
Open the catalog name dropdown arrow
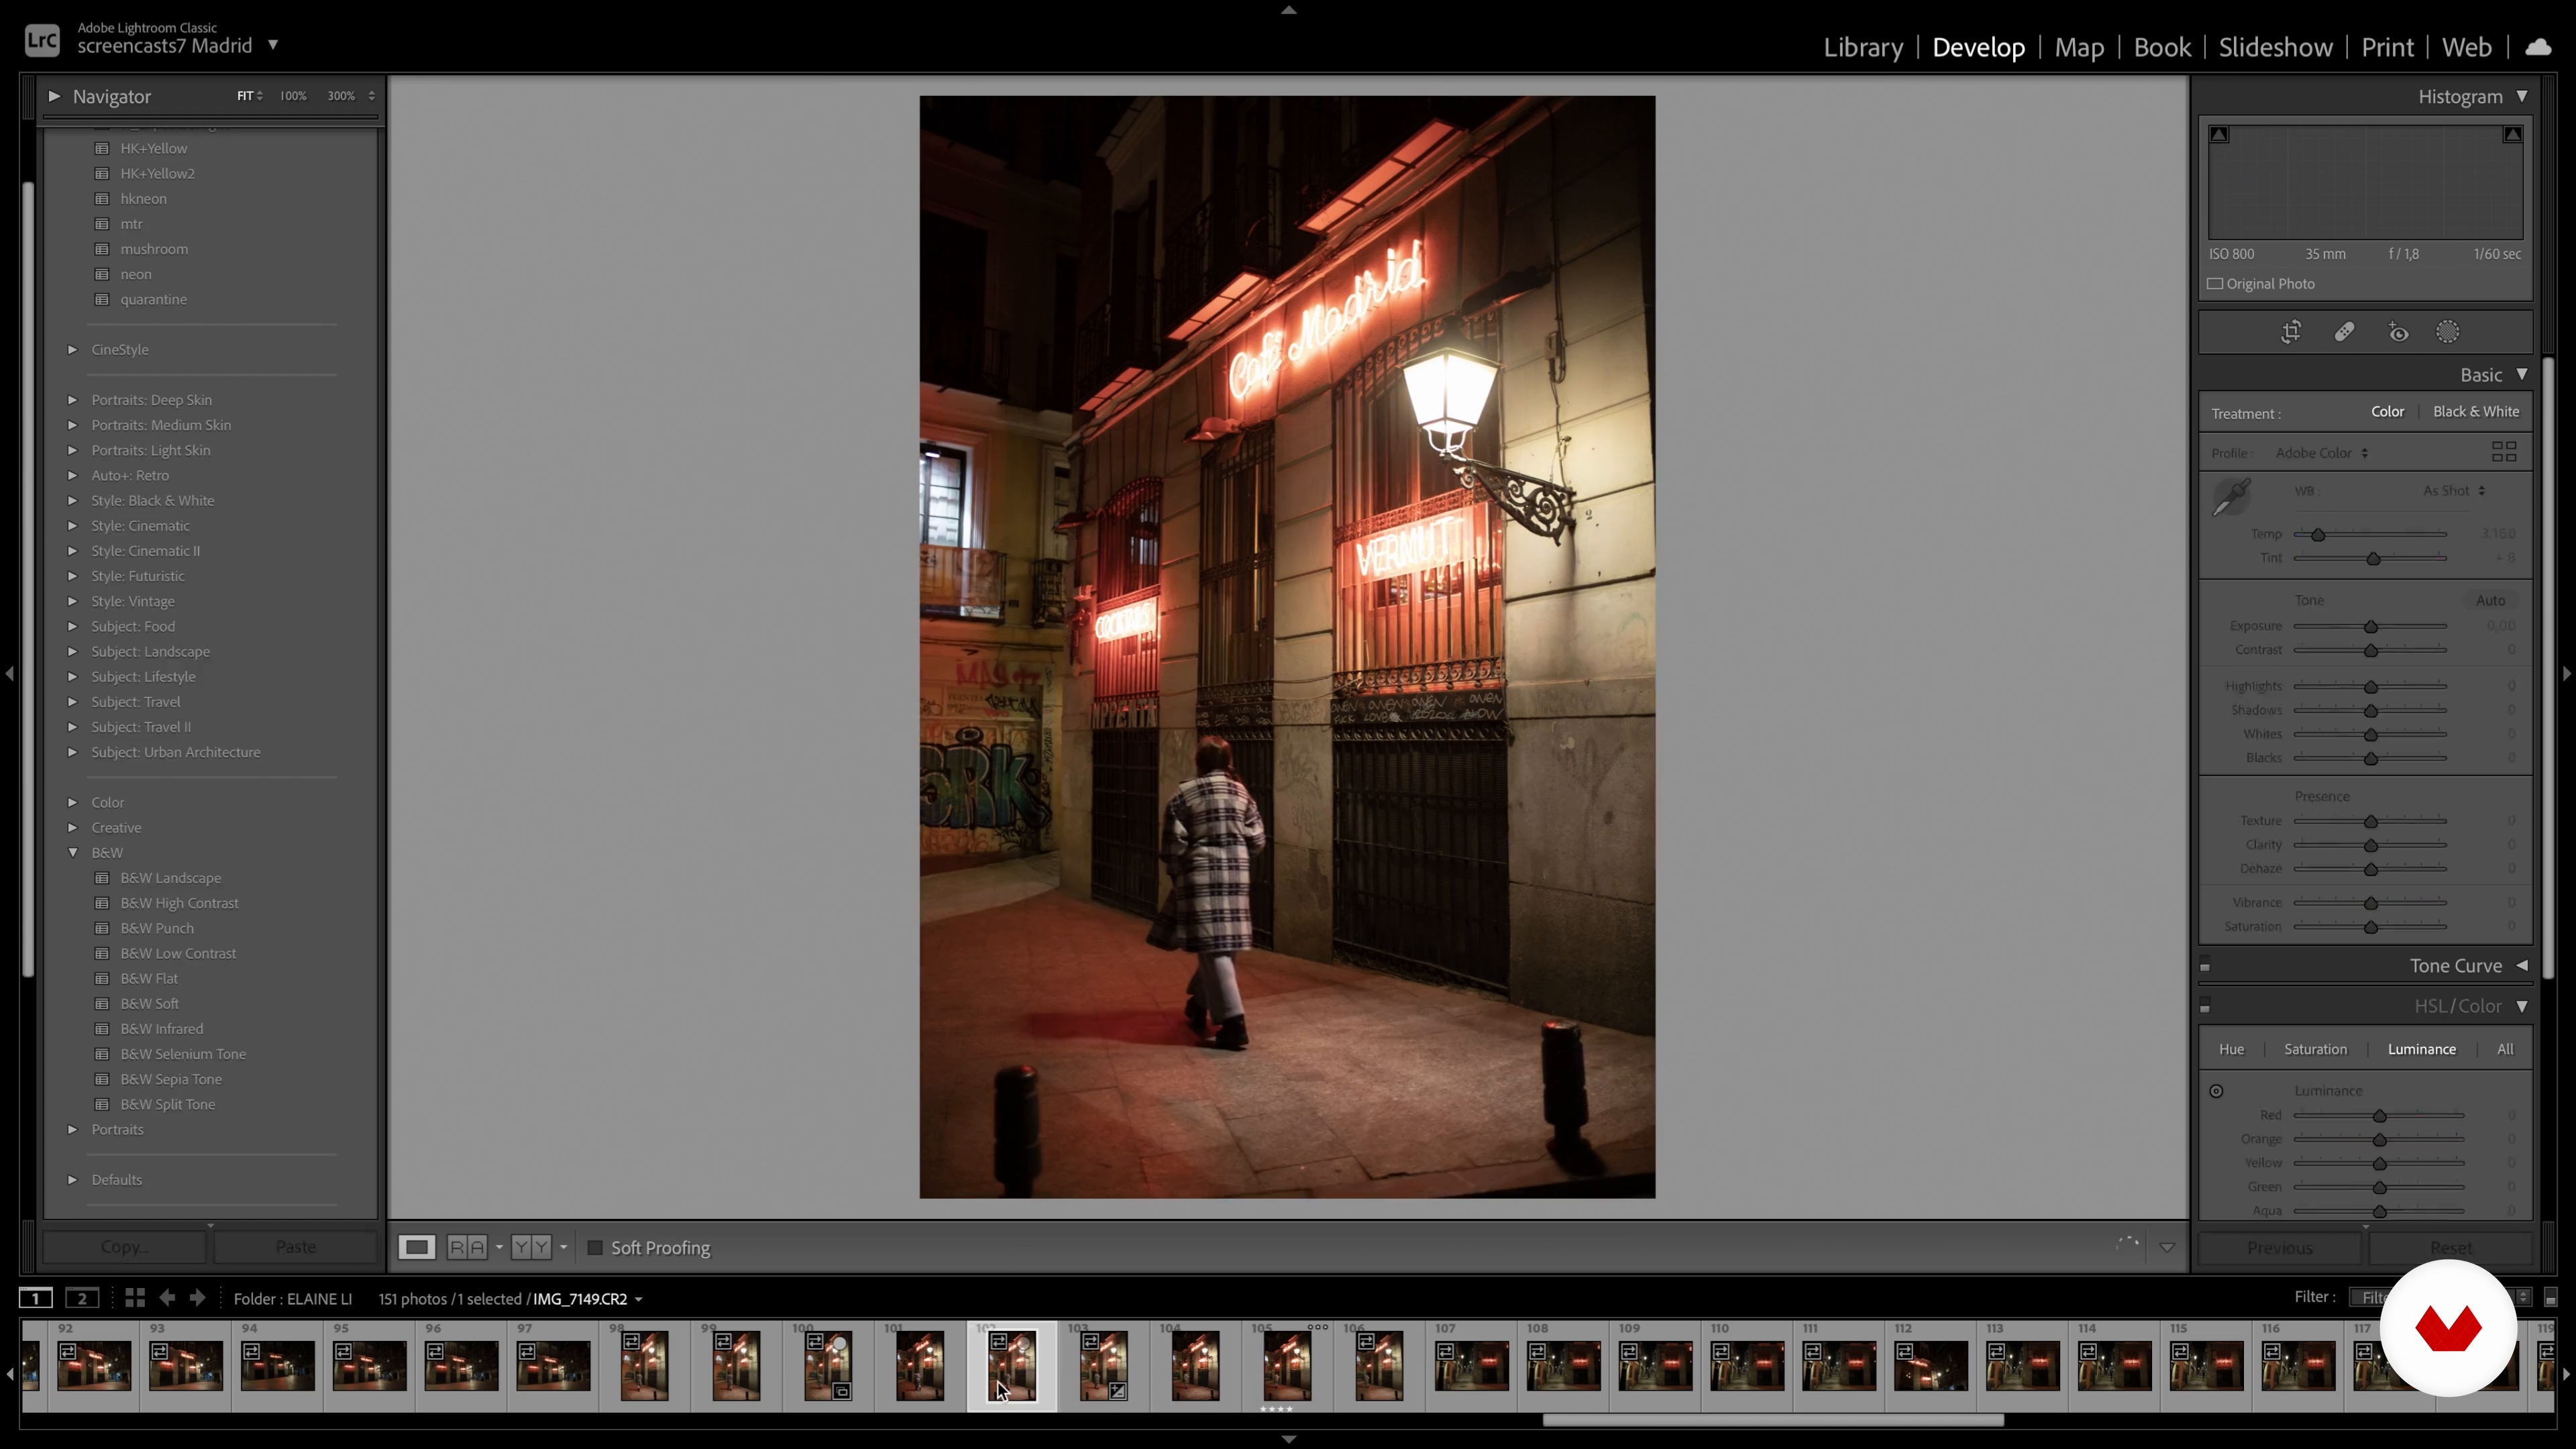[x=272, y=45]
